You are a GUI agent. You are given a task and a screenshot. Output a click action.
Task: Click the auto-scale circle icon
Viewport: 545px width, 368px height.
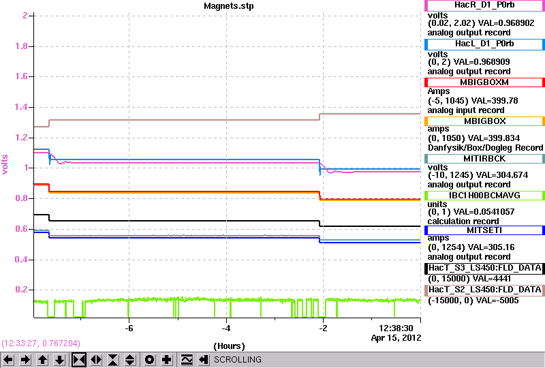150,360
